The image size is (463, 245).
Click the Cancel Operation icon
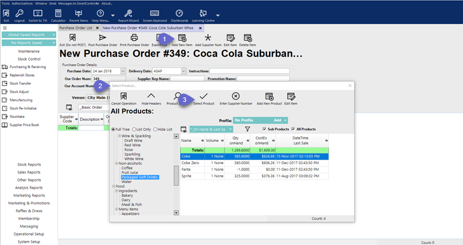(x=123, y=96)
